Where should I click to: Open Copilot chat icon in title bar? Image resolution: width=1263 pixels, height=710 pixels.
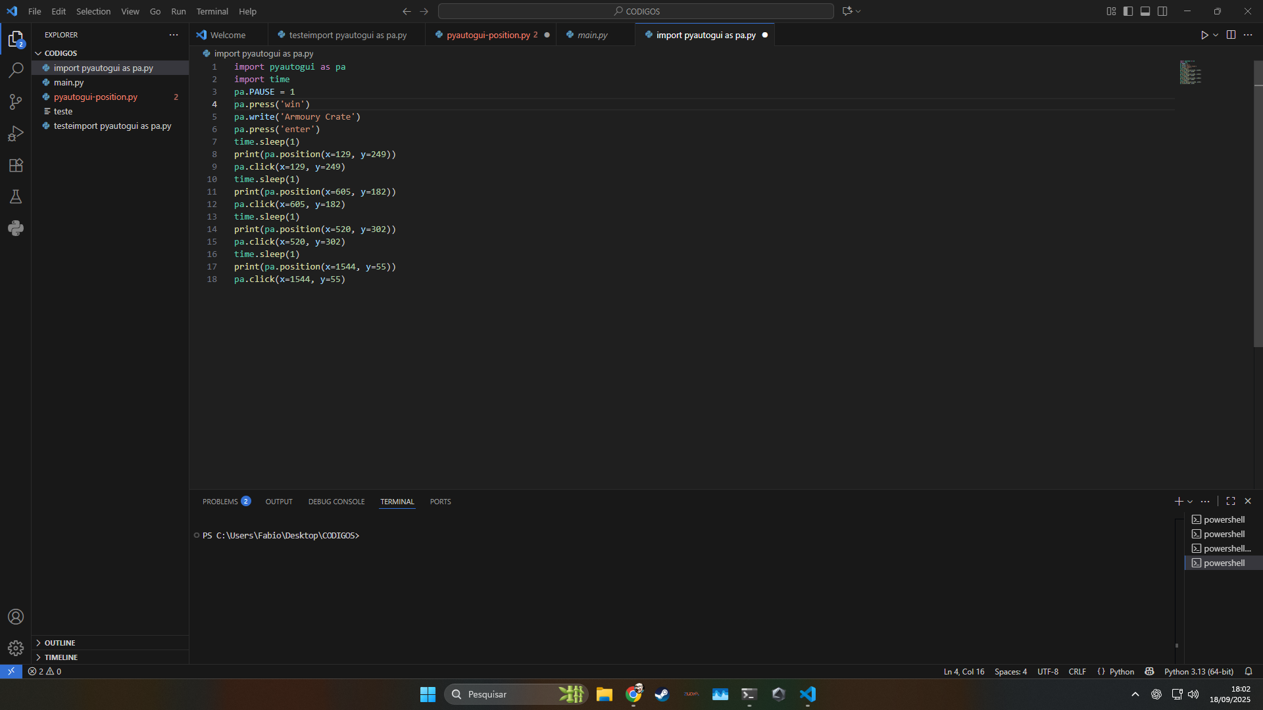point(847,11)
